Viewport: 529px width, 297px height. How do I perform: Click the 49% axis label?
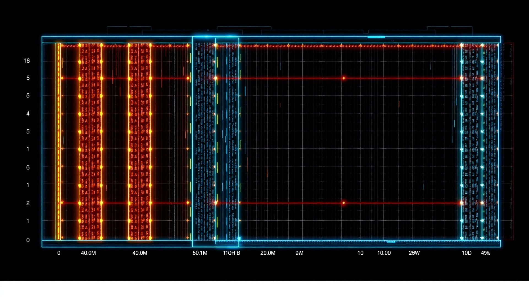point(485,253)
